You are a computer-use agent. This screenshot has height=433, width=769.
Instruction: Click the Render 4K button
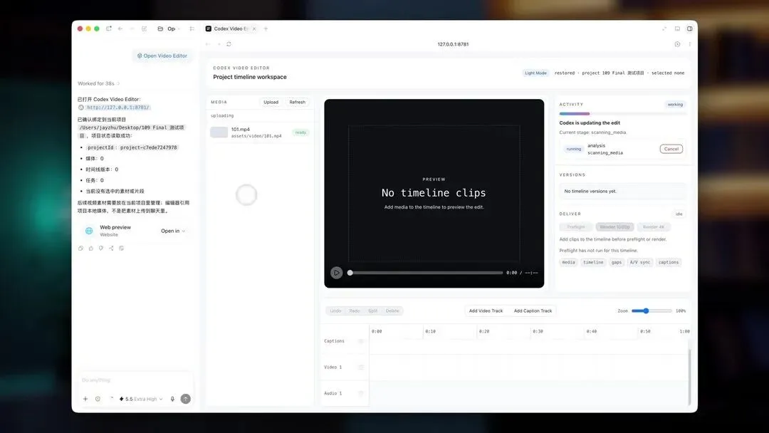pyautogui.click(x=654, y=227)
